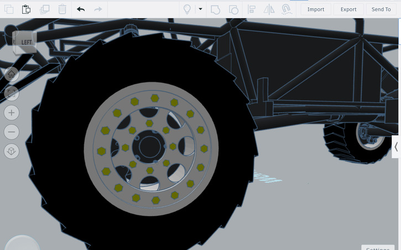Open the Send To menu

[x=381, y=9]
